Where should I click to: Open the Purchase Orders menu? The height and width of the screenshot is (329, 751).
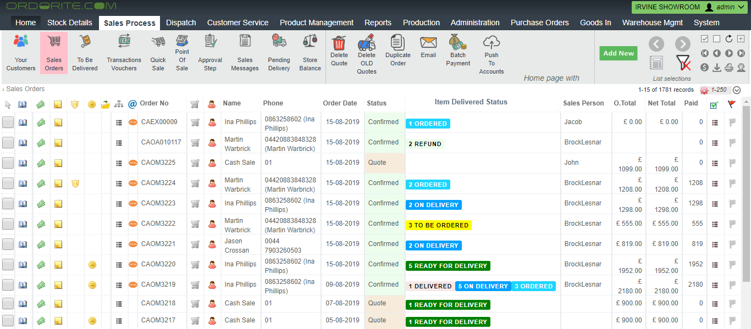(539, 23)
